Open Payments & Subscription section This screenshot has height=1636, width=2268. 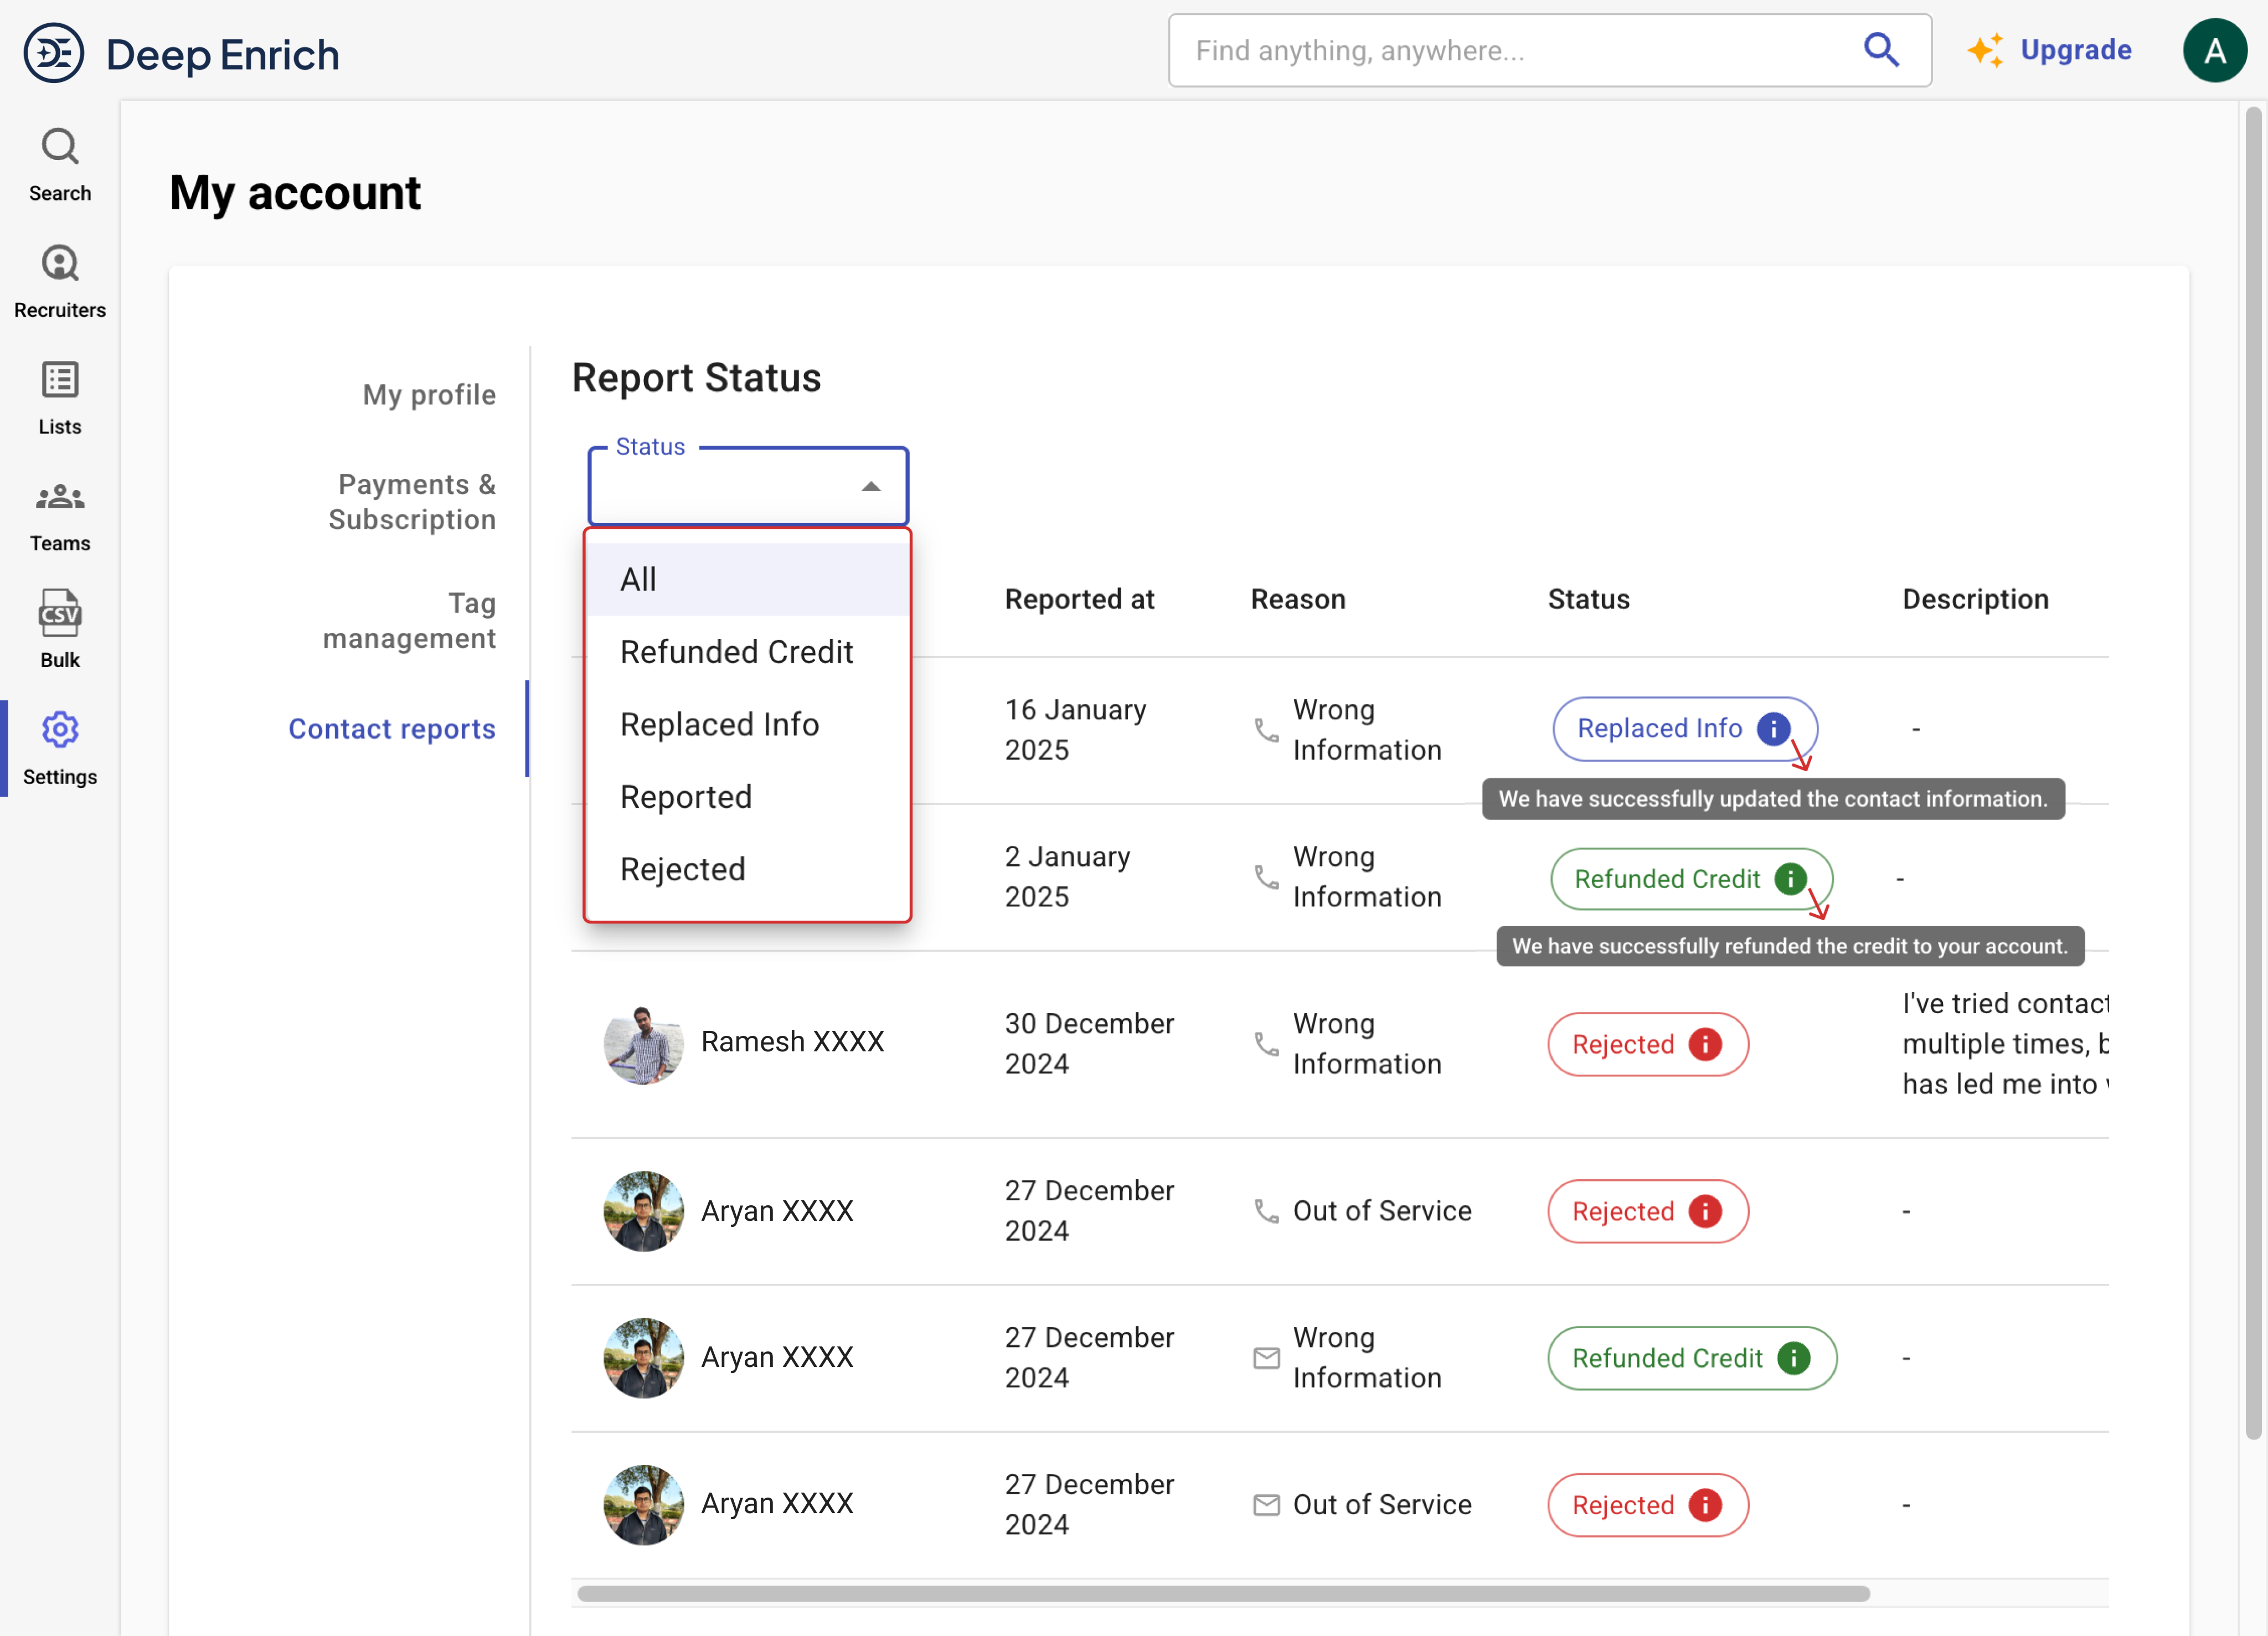[412, 502]
